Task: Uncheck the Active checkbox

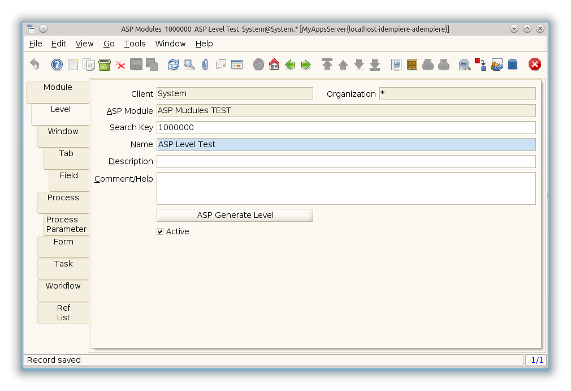Action: pyautogui.click(x=160, y=231)
